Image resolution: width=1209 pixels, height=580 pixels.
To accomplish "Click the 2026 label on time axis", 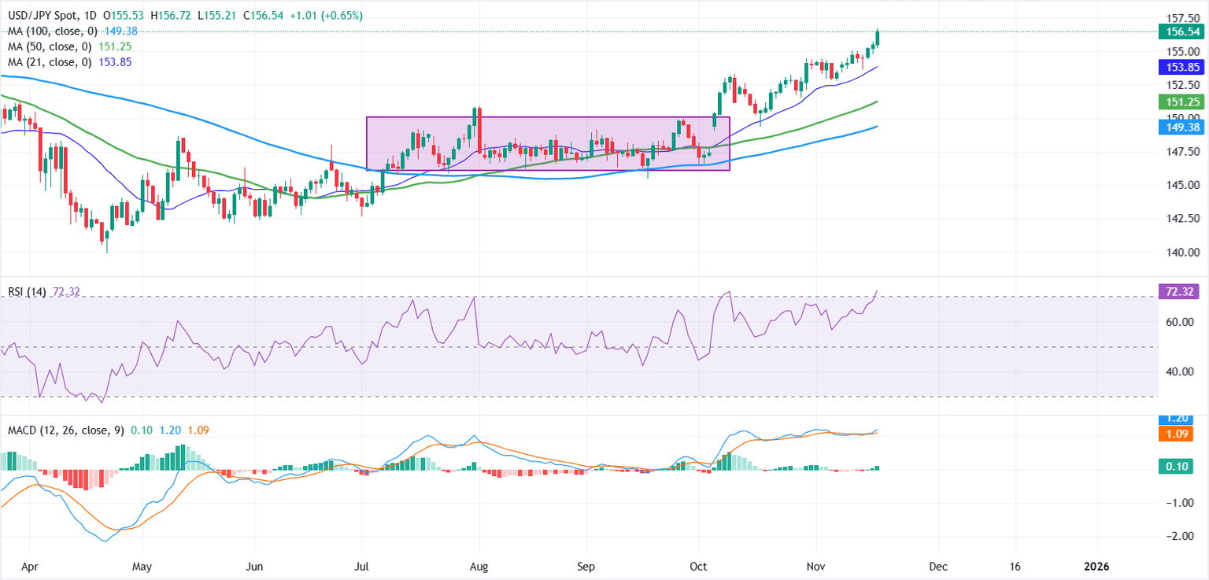I will coord(1096,566).
